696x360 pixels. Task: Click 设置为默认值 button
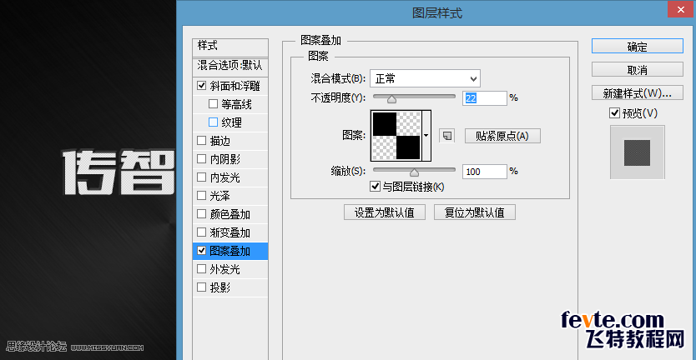click(385, 212)
